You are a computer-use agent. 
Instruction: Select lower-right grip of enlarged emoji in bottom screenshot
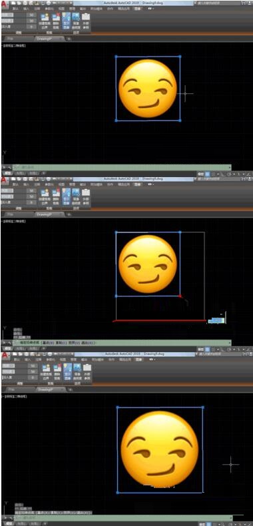coord(202,493)
